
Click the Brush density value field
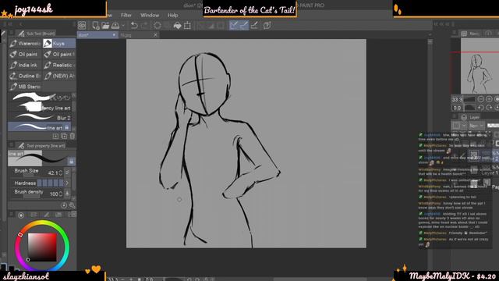click(54, 194)
